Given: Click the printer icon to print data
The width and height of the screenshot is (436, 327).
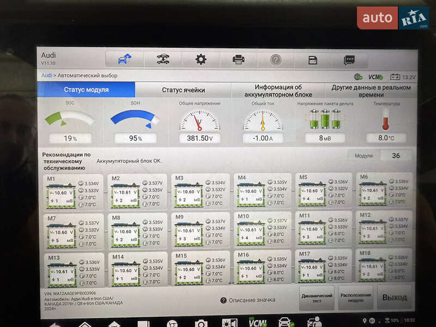Looking at the screenshot, I should (238, 59).
